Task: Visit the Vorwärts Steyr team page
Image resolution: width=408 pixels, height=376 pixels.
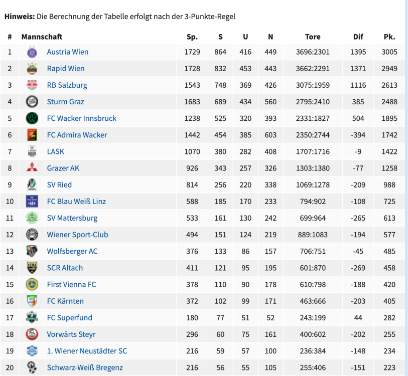Action: click(71, 334)
